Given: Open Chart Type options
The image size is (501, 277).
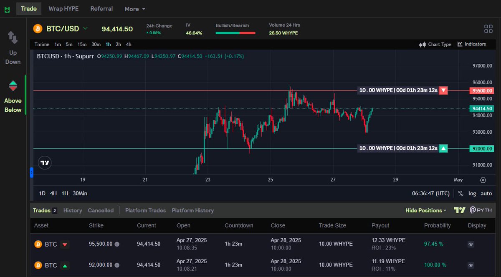Looking at the screenshot, I should pos(435,44).
